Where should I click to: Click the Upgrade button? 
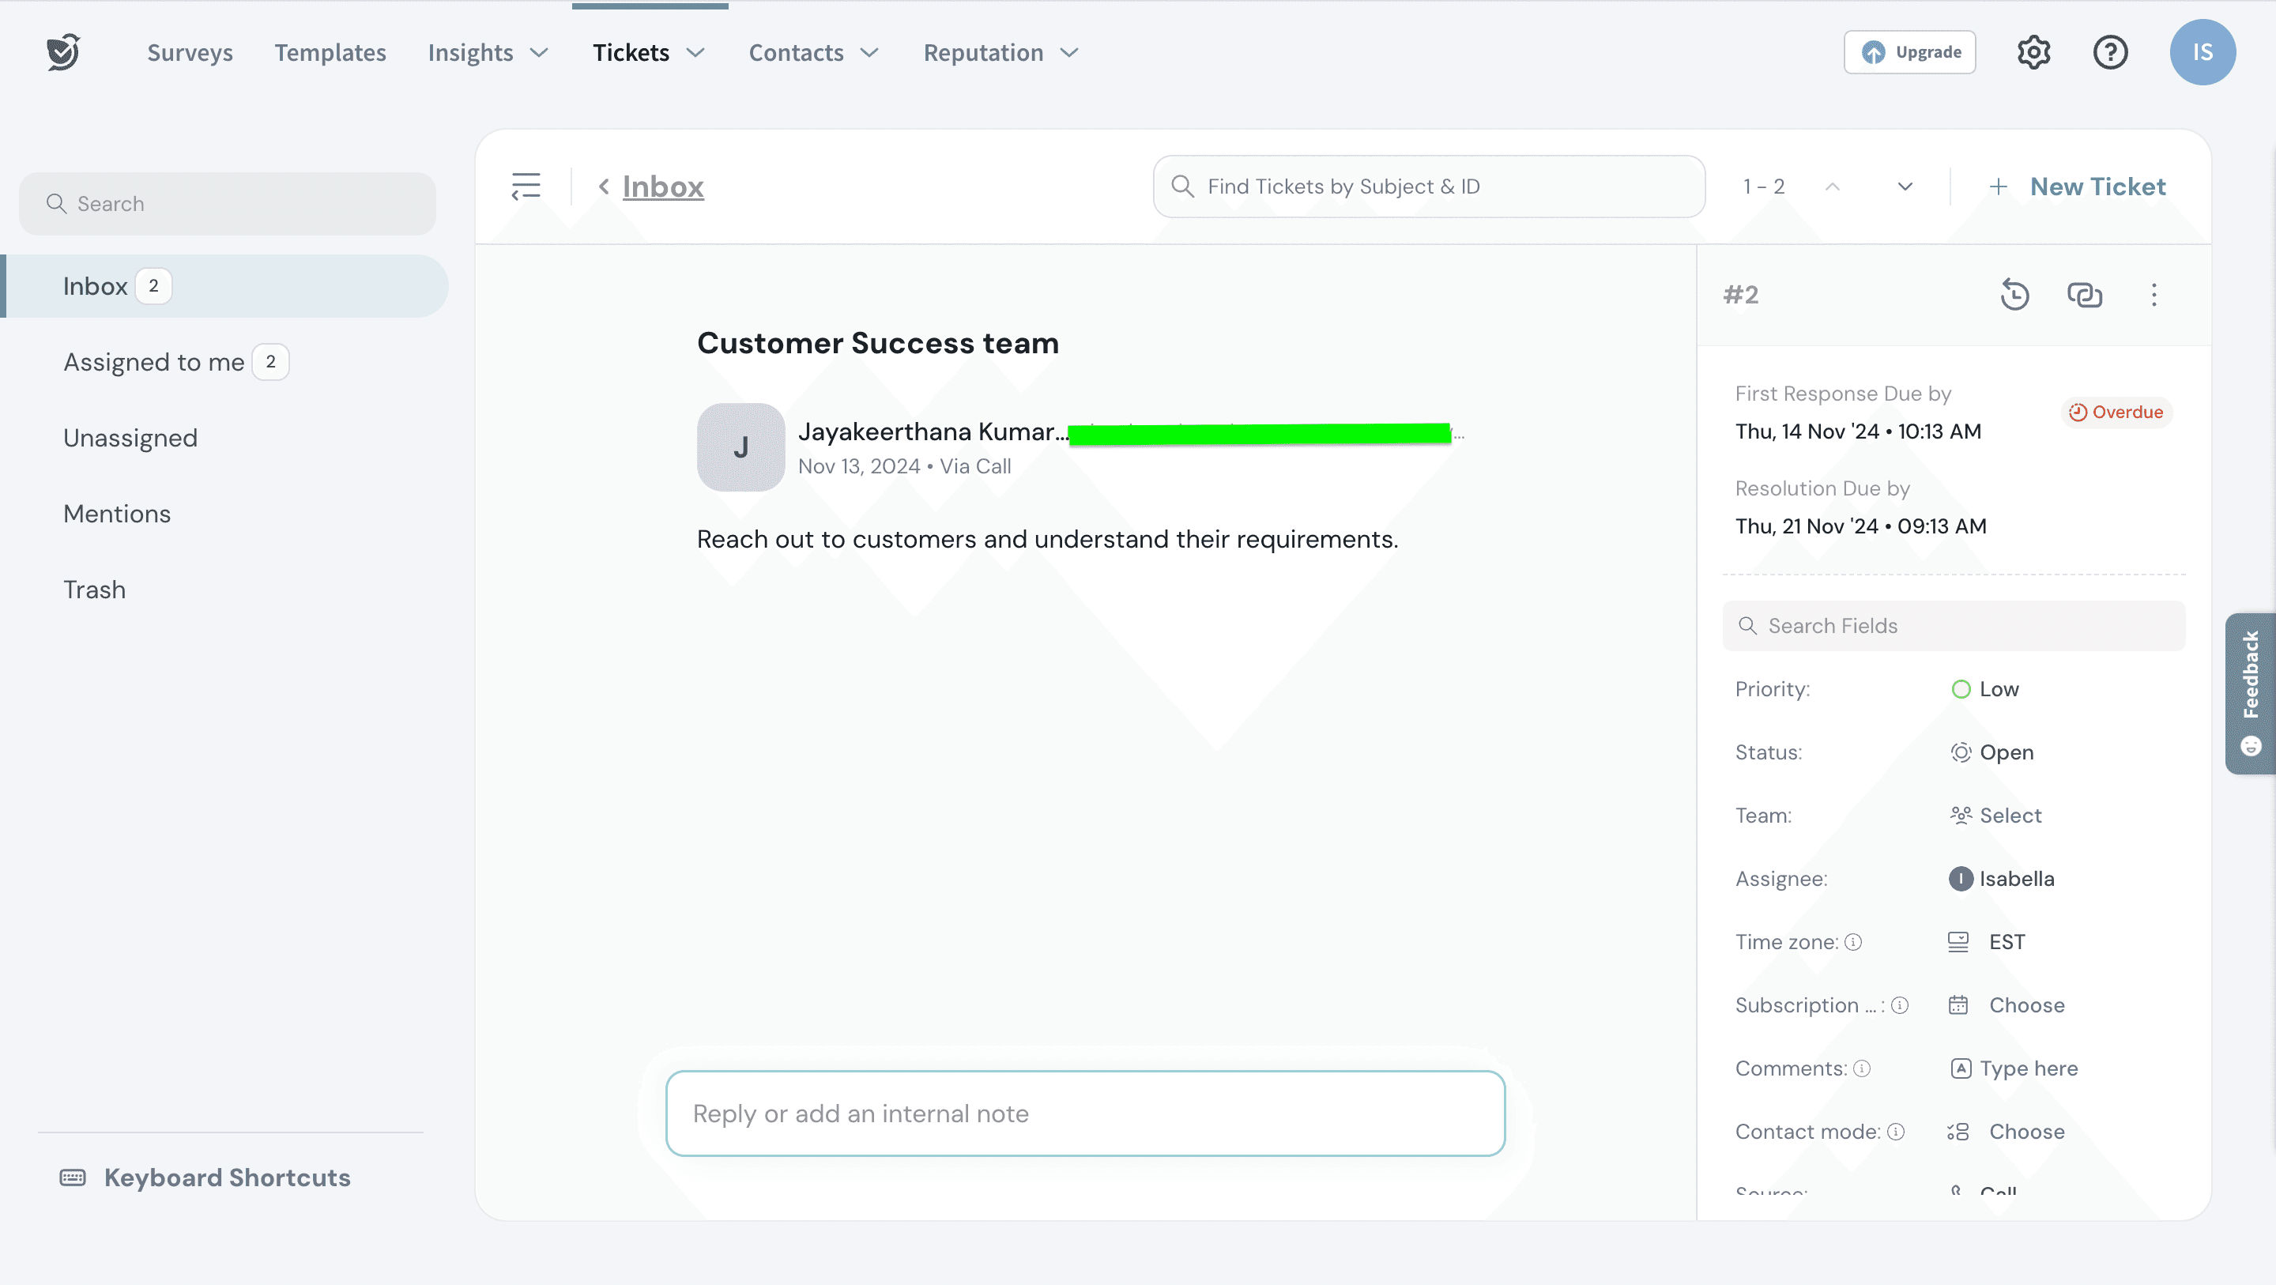pos(1909,52)
